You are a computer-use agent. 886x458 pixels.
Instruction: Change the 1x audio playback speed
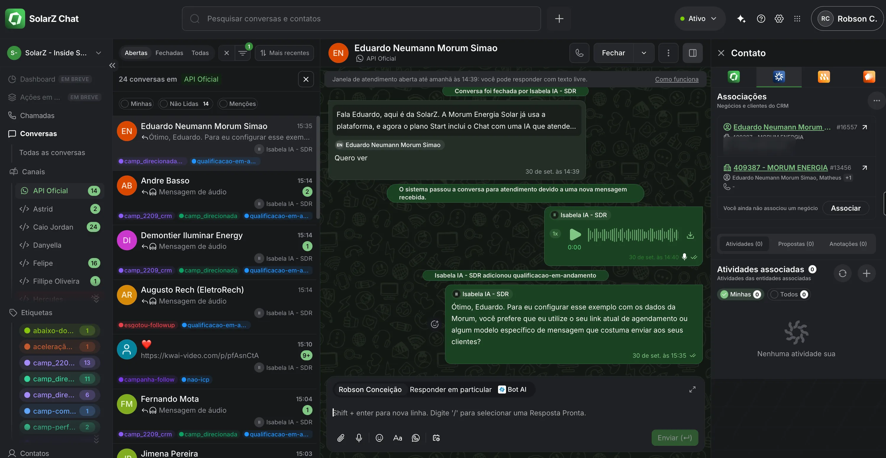(x=555, y=233)
